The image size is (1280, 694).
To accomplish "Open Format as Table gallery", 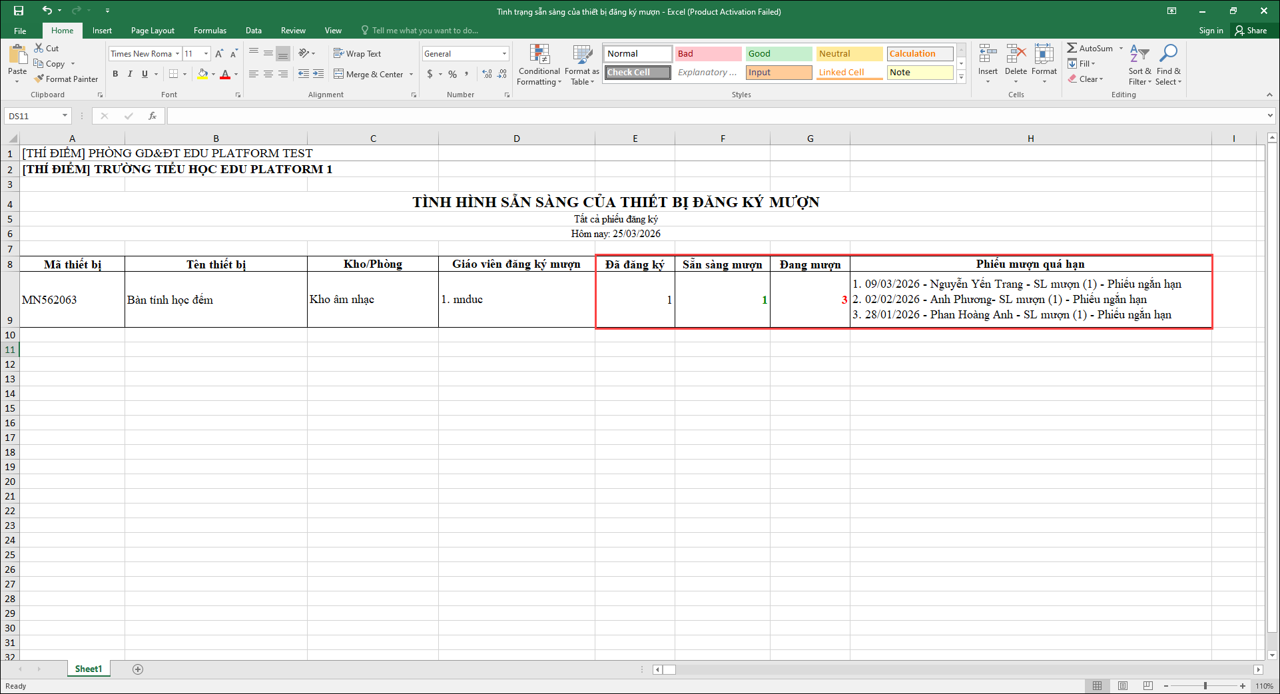I will (582, 65).
